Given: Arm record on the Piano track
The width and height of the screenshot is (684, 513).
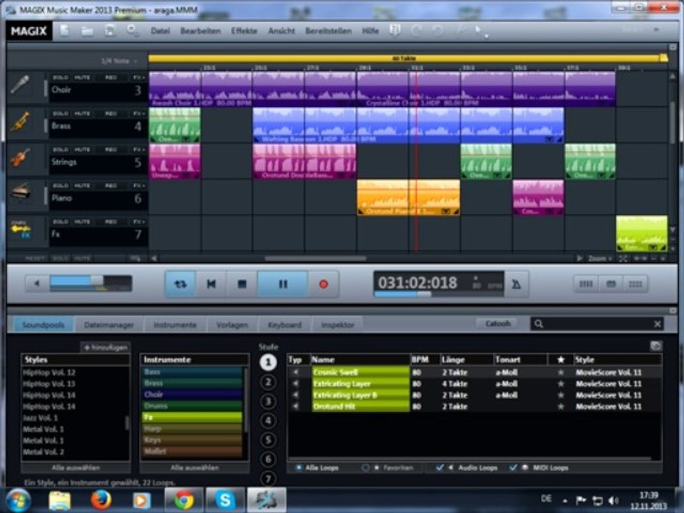Looking at the screenshot, I should [110, 186].
